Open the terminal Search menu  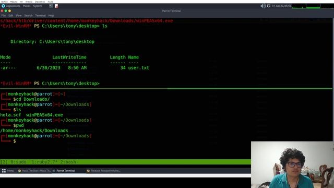(28, 16)
